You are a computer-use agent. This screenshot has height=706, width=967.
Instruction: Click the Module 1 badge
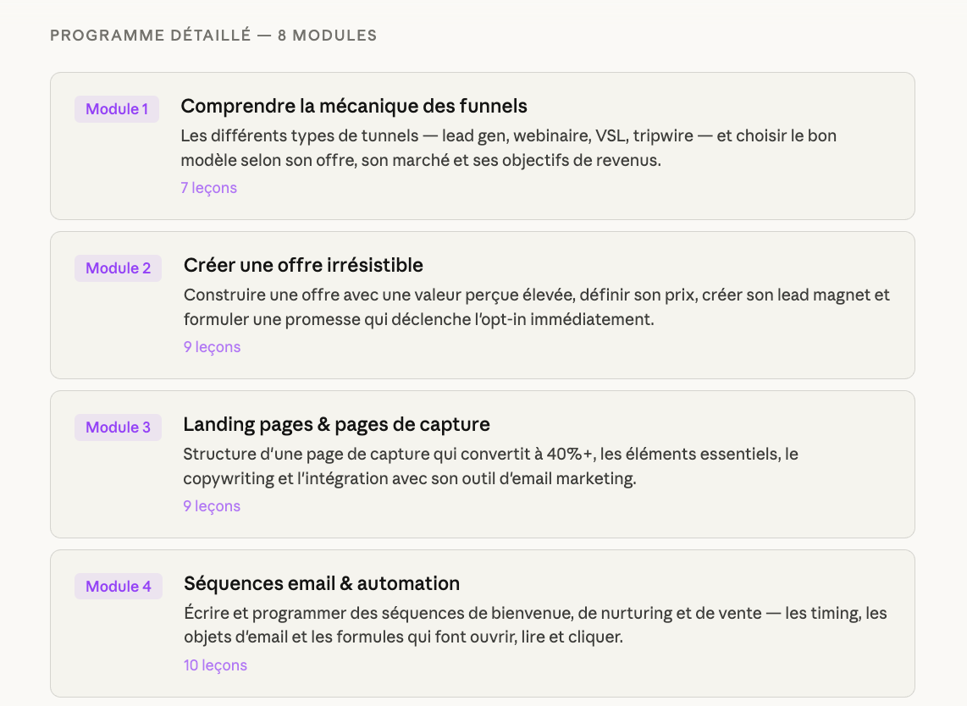click(117, 109)
